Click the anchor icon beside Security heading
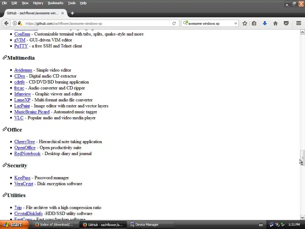 [5, 165]
